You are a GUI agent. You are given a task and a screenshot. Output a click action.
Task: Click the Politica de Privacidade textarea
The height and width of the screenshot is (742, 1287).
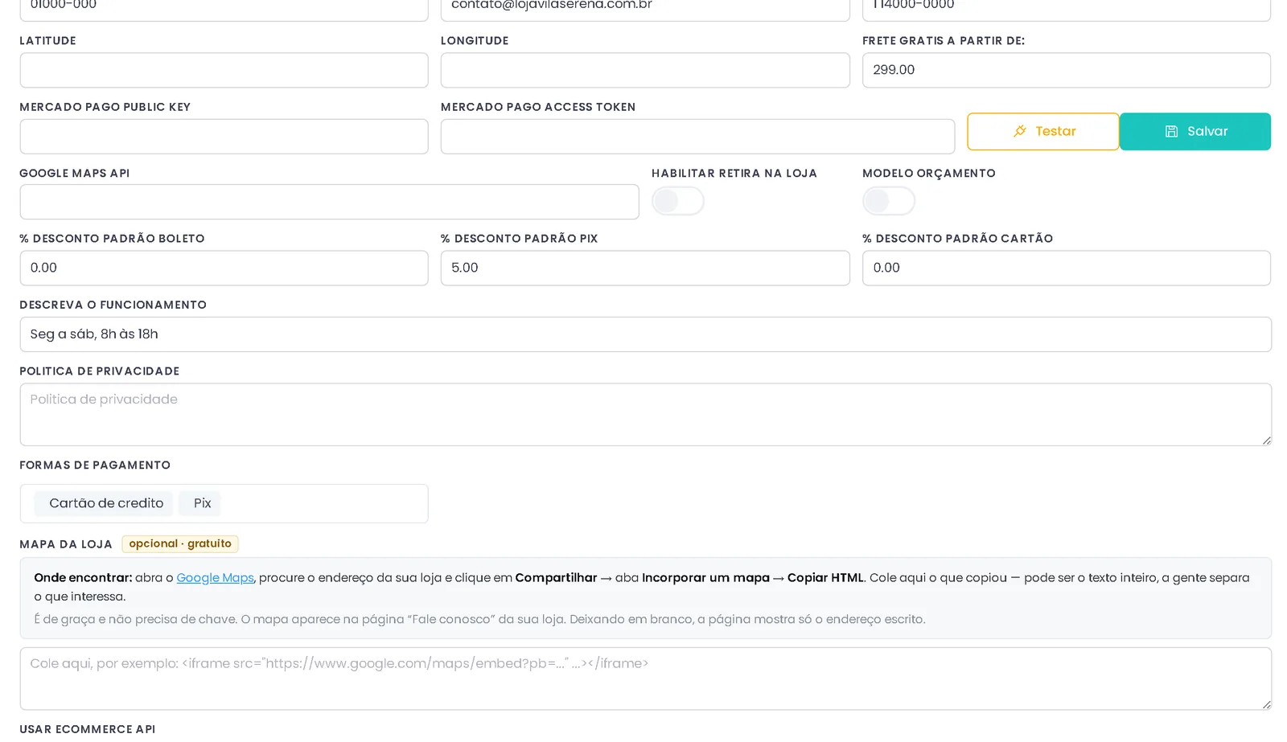(645, 415)
